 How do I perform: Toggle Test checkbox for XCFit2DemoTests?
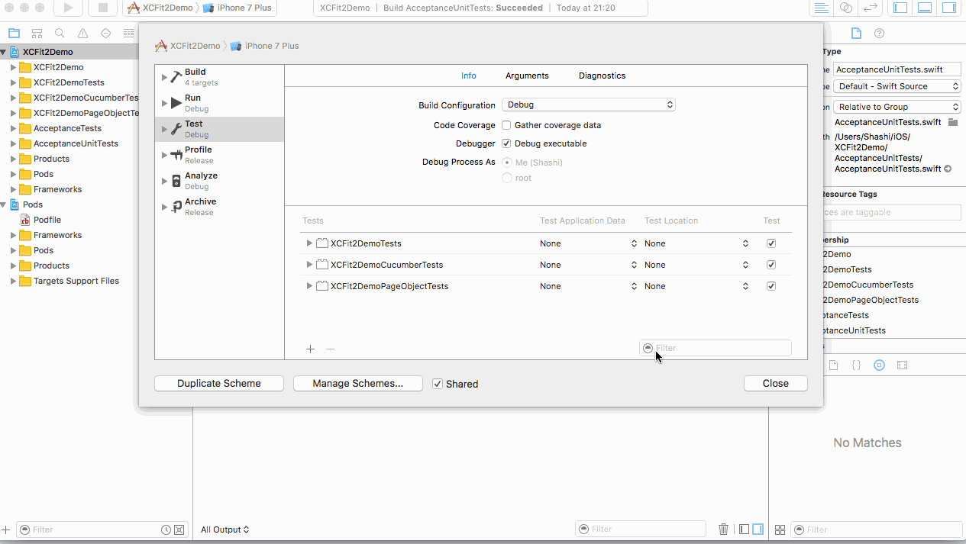[x=771, y=243]
